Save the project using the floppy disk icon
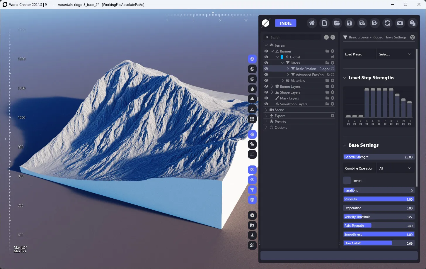The height and width of the screenshot is (269, 426). (x=349, y=23)
